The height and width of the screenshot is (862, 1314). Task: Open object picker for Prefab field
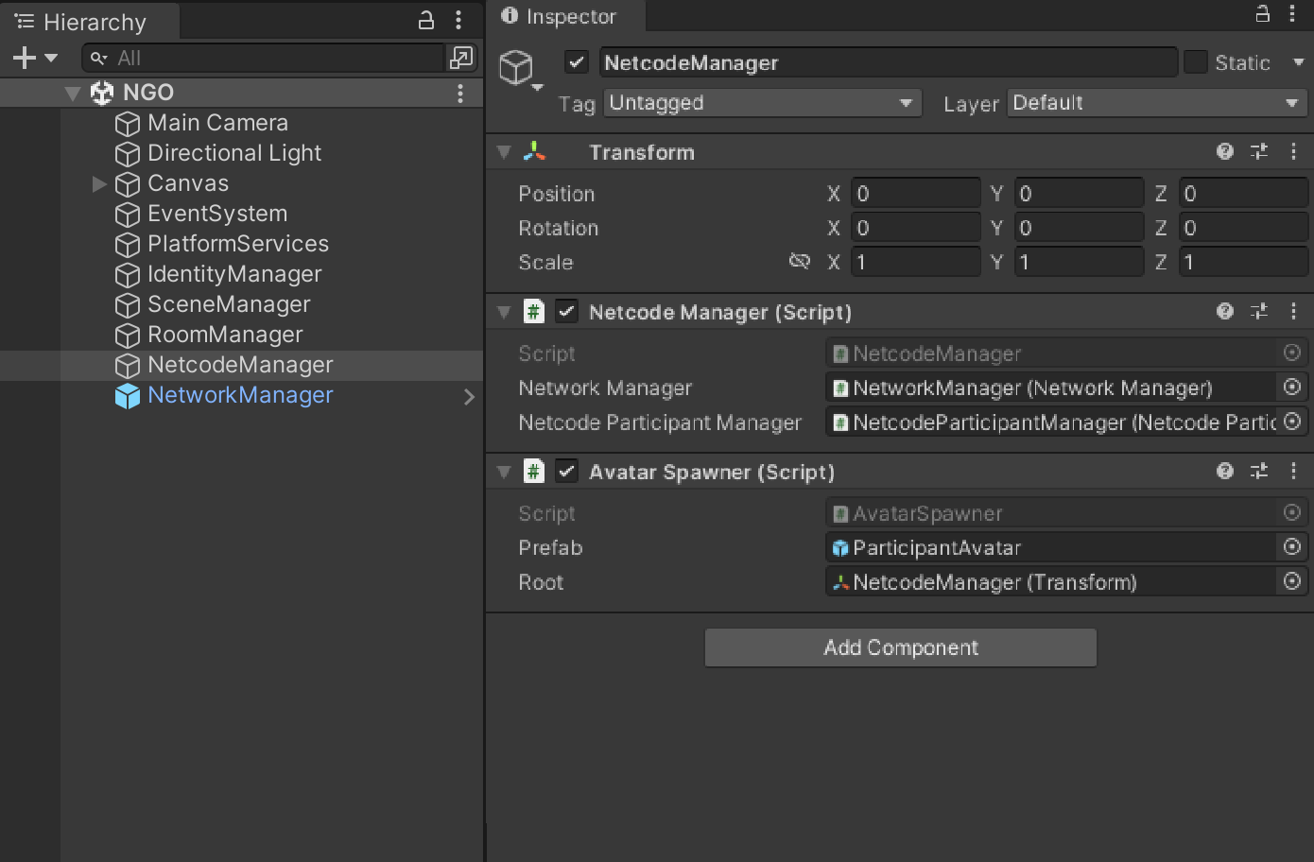point(1292,547)
